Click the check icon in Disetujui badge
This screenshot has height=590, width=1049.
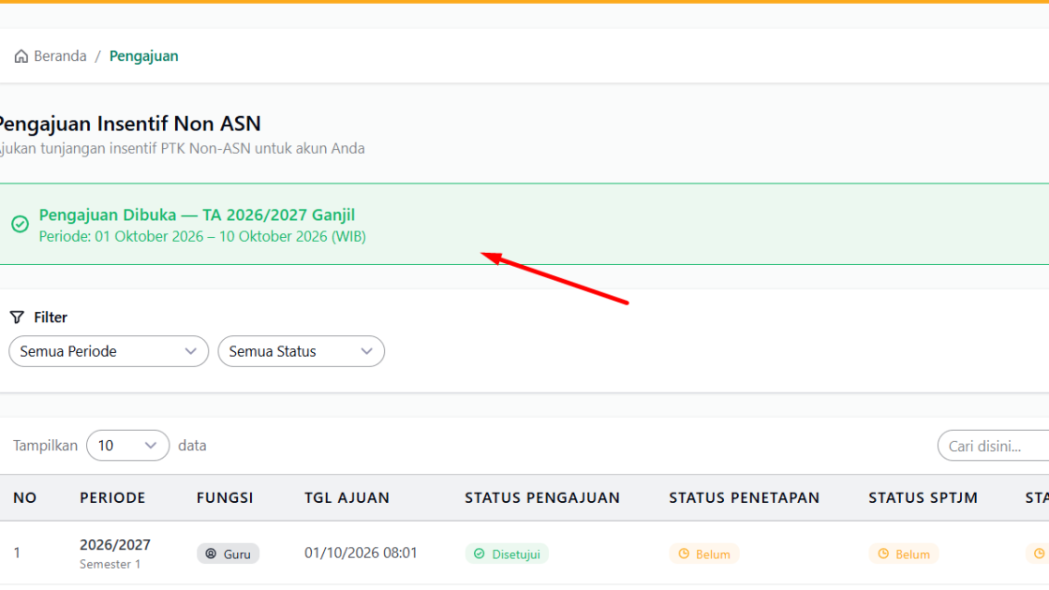(479, 553)
